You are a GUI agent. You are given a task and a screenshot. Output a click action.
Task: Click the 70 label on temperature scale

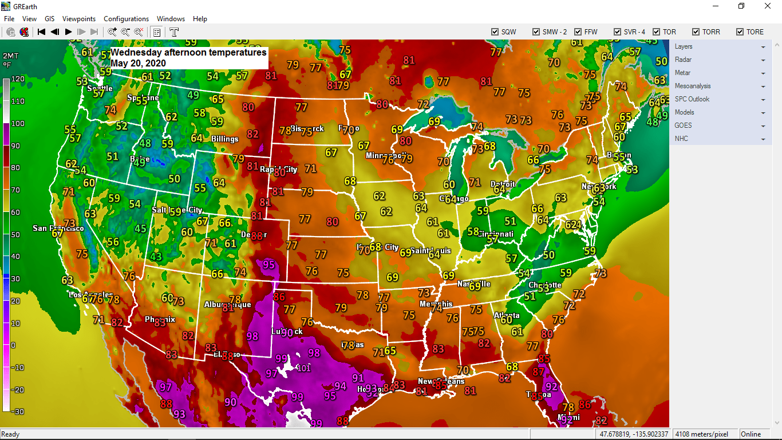click(15, 190)
